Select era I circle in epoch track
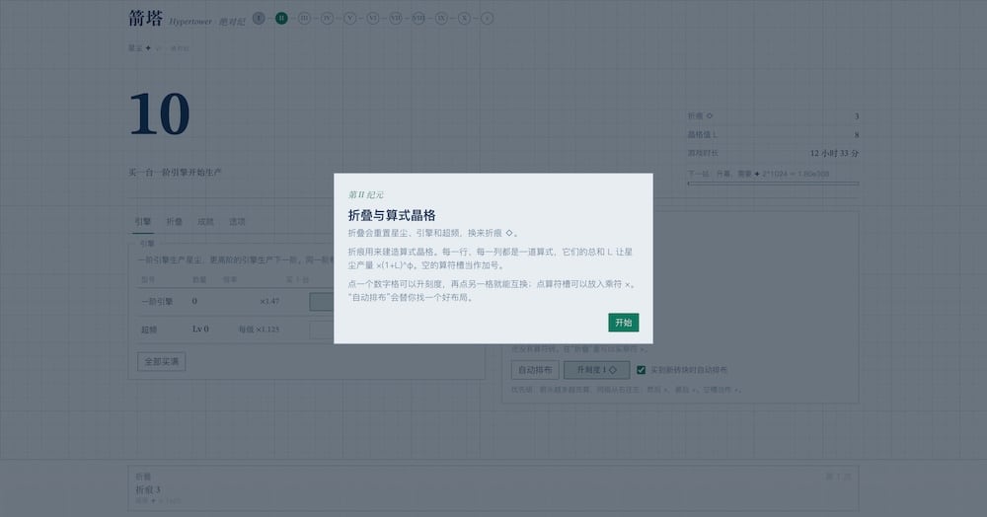987x517 pixels. pyautogui.click(x=259, y=18)
